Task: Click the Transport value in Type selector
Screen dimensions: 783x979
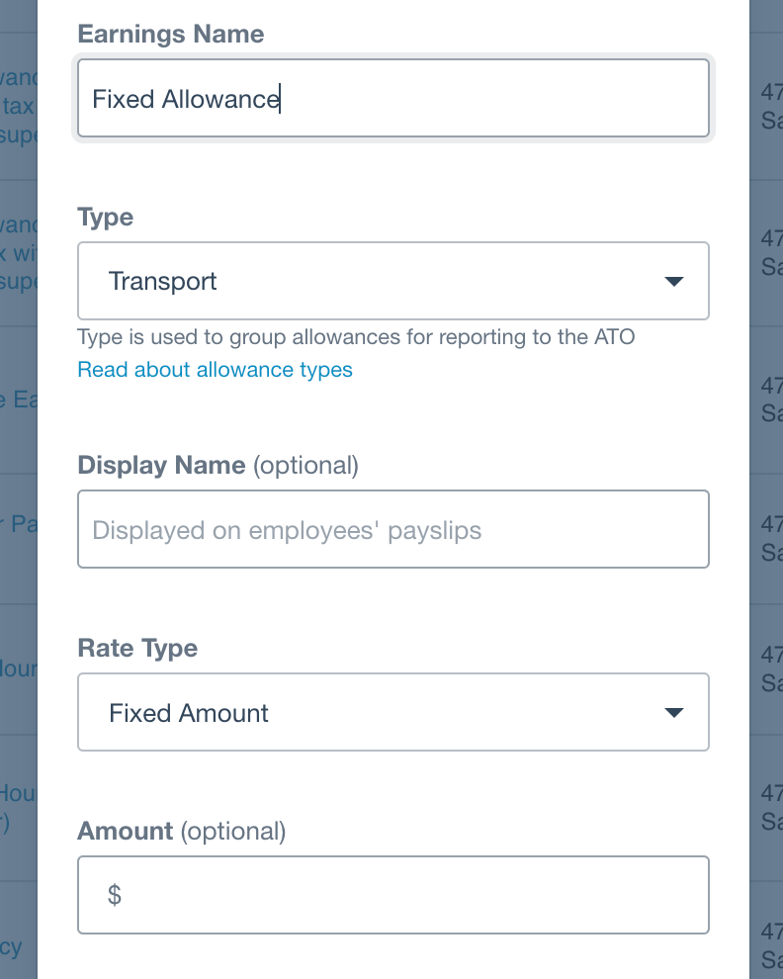Action: pos(163,282)
